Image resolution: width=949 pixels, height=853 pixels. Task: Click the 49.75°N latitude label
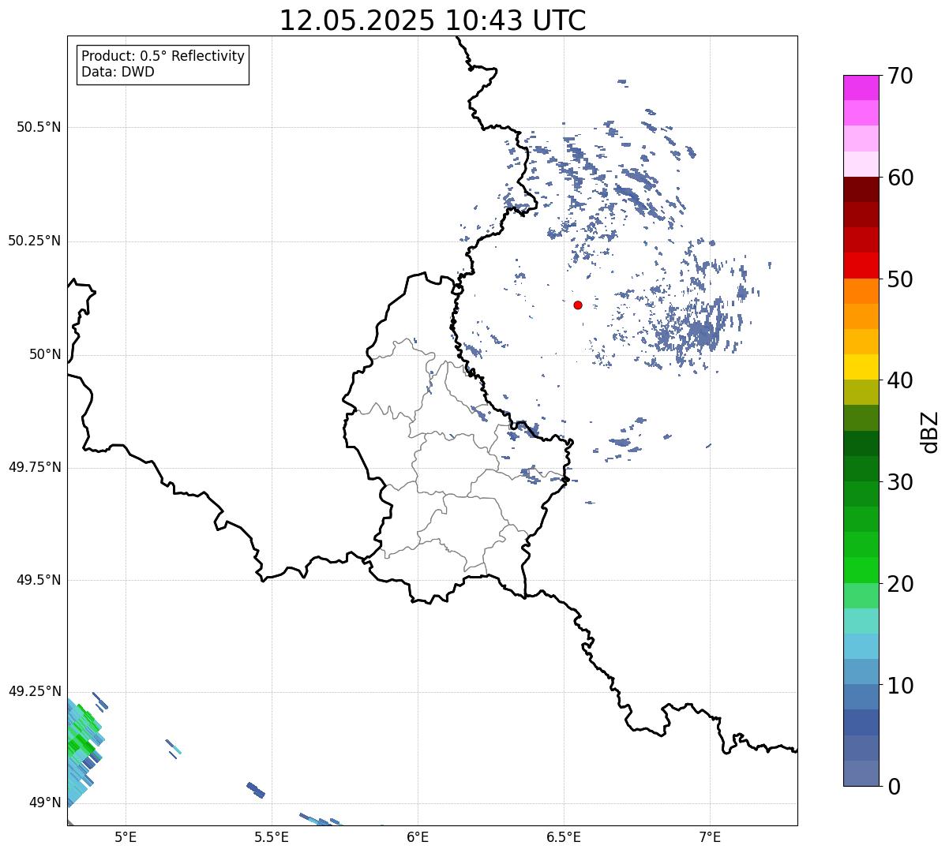point(35,467)
